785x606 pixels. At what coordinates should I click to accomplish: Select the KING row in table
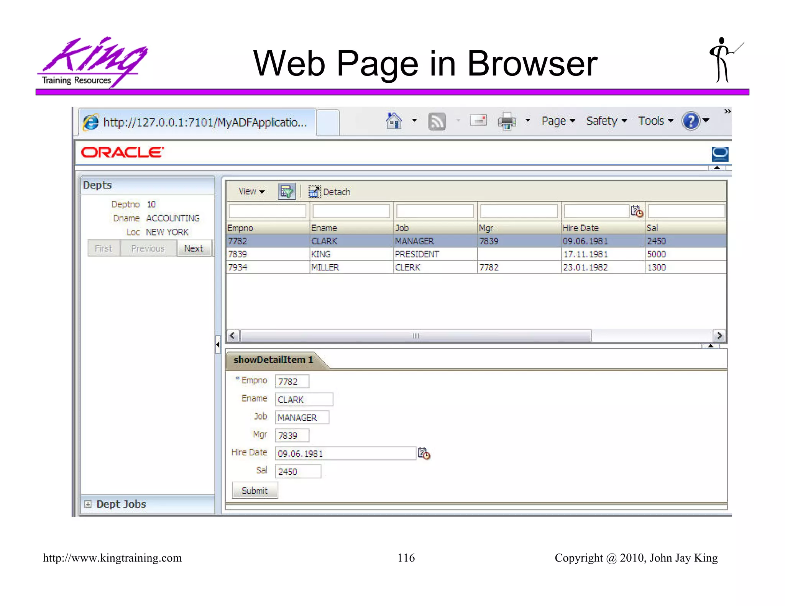tap(476, 254)
